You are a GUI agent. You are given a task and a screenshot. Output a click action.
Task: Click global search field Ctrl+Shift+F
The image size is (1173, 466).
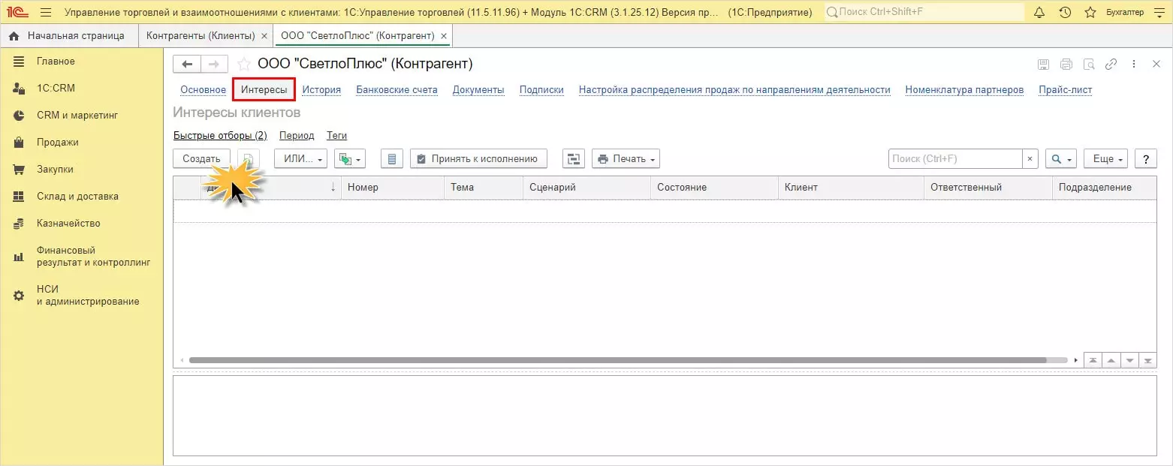[924, 12]
